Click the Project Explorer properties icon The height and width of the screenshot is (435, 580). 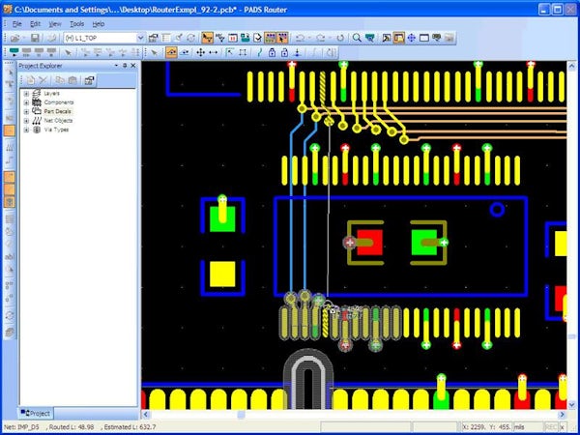coord(89,80)
